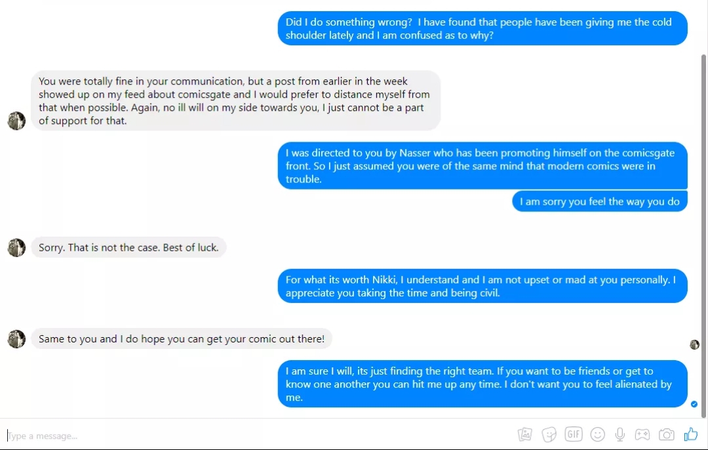Screen dimensions: 708x450
Task: Open the sticker picker icon
Action: click(549, 435)
